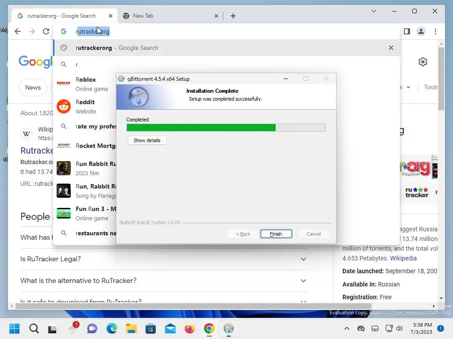Show hidden system tray icons
The width and height of the screenshot is (453, 339).
(347, 328)
